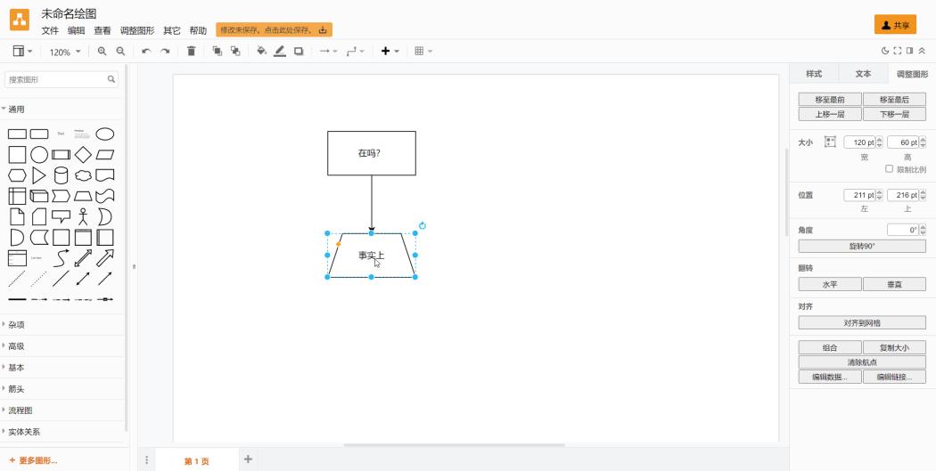This screenshot has width=936, height=471.
Task: Open the fill color bucket tool
Action: tap(261, 52)
